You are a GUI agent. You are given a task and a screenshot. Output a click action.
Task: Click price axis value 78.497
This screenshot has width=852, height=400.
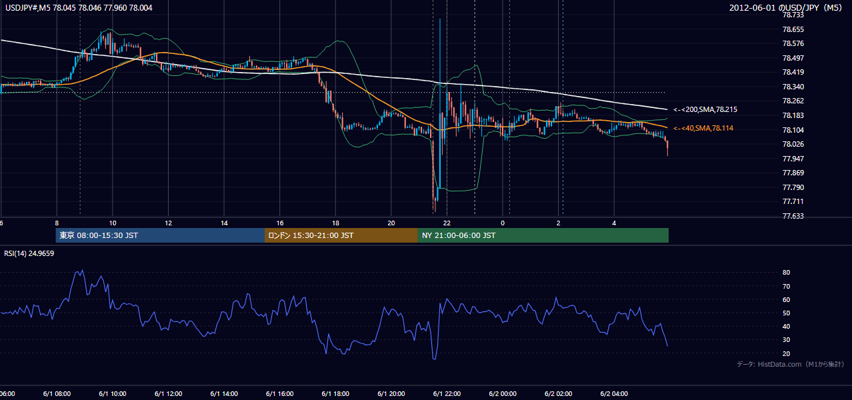pyautogui.click(x=793, y=58)
